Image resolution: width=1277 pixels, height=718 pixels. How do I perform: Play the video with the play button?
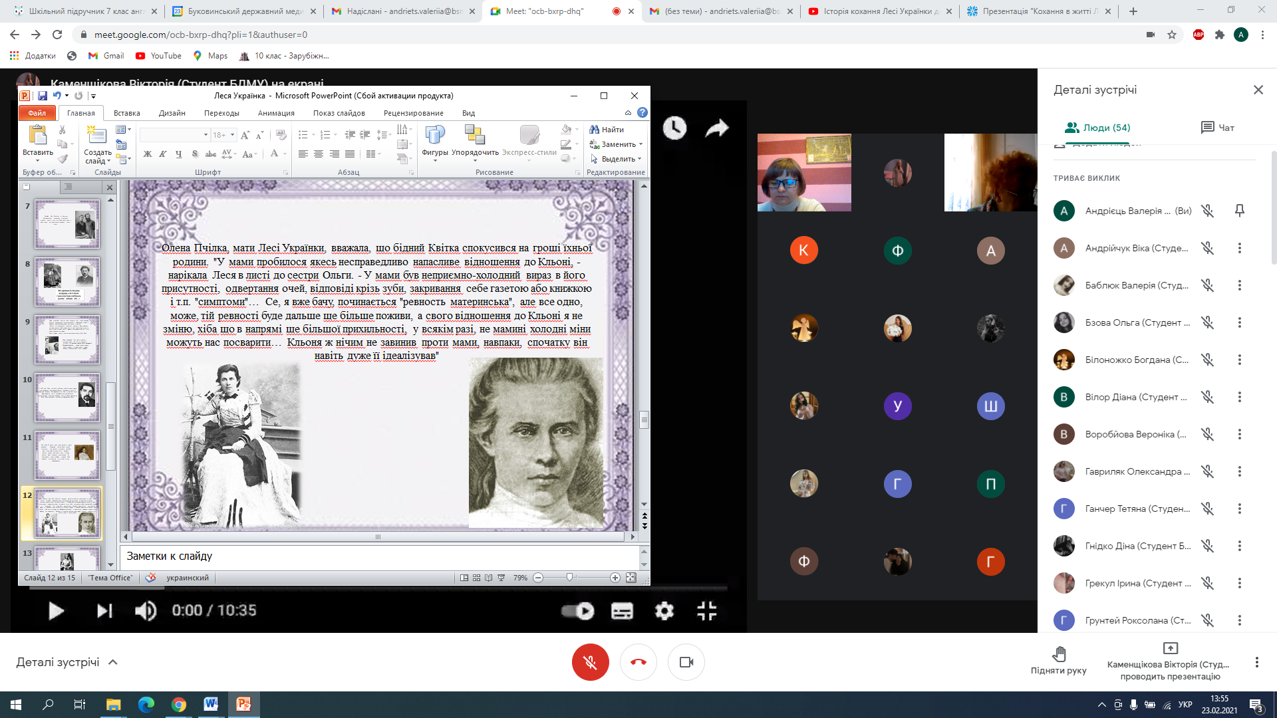pos(56,610)
